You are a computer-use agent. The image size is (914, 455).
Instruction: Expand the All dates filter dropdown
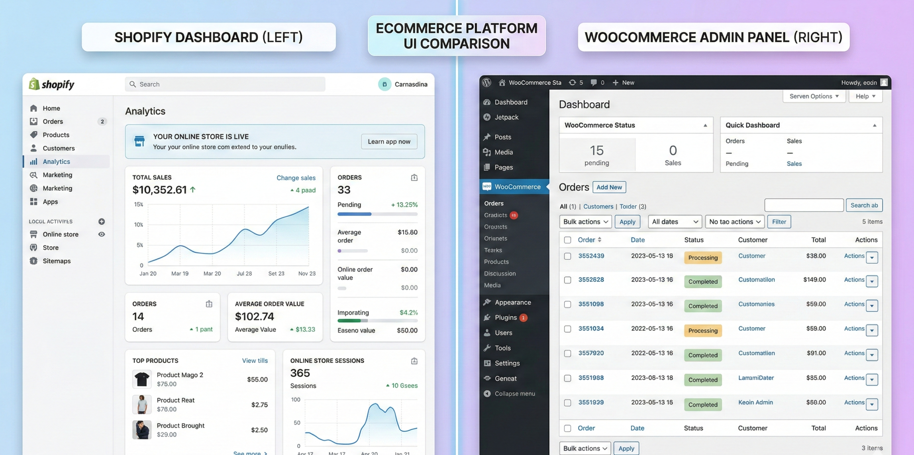tap(674, 221)
